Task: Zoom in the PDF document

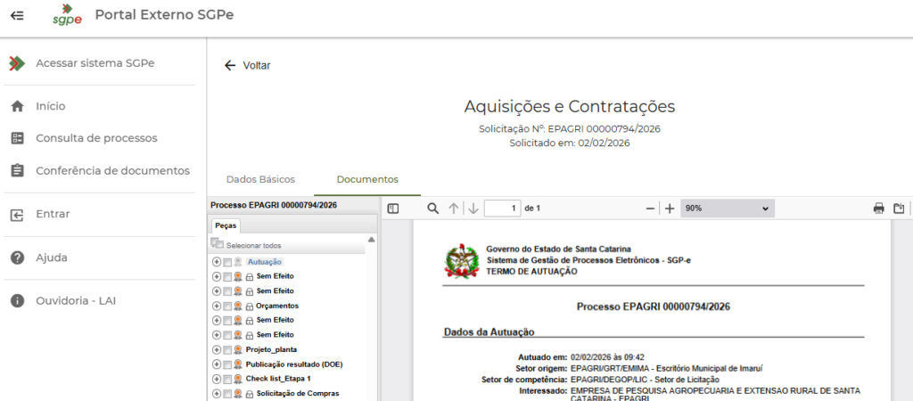Action: coord(670,208)
